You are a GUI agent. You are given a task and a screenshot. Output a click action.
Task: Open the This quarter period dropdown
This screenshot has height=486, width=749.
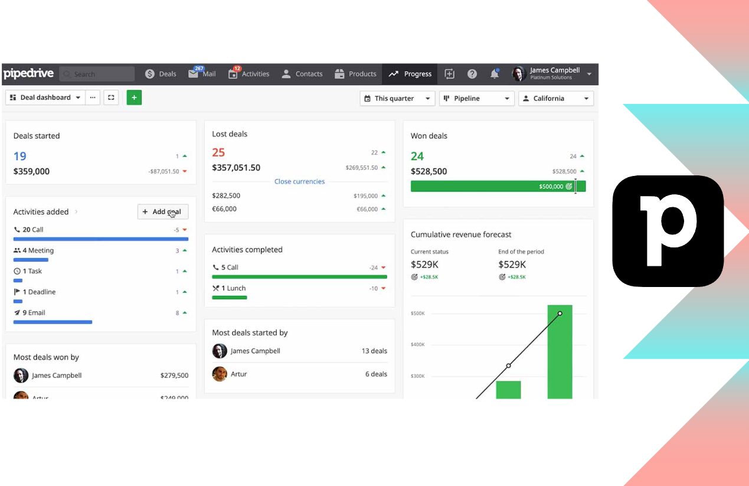tap(397, 99)
